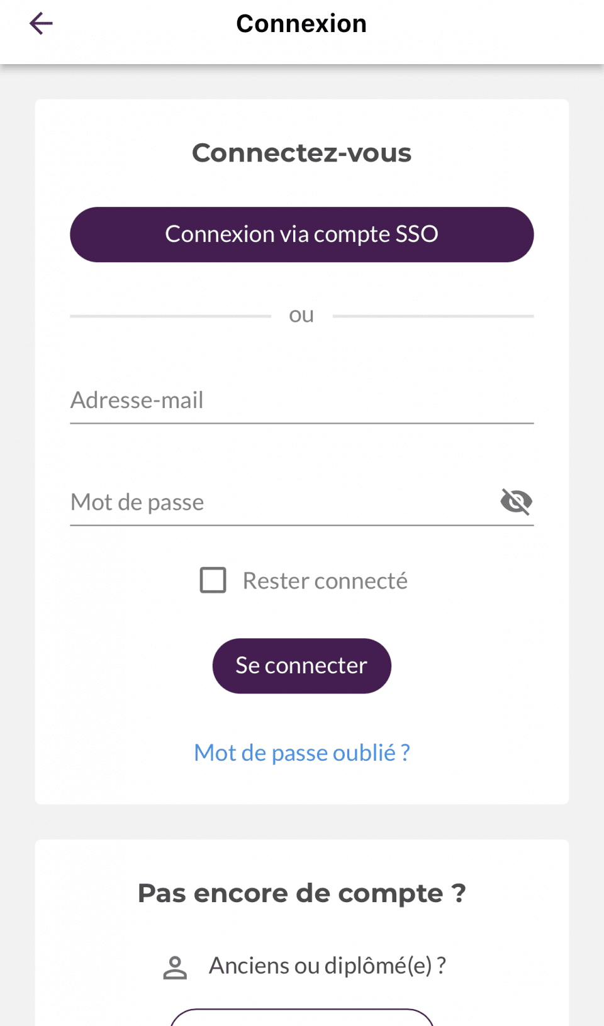Open the Mot de passe oublié link
The height and width of the screenshot is (1026, 604).
coord(302,753)
